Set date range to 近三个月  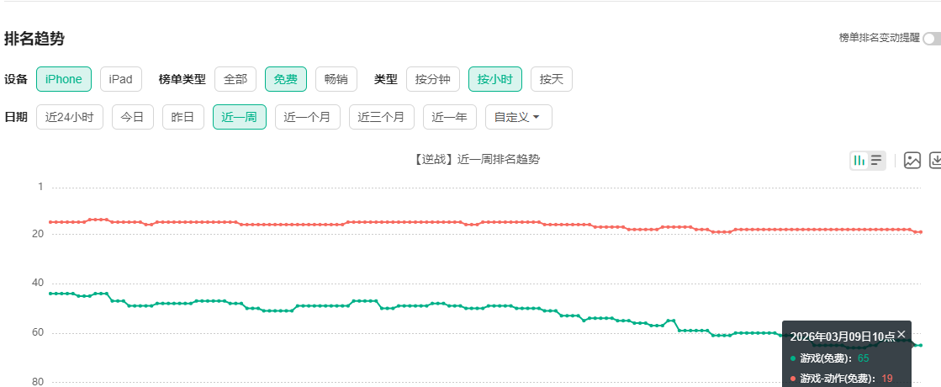381,117
